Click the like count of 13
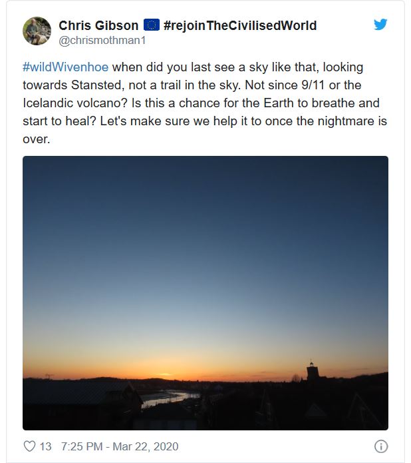 click(x=45, y=446)
